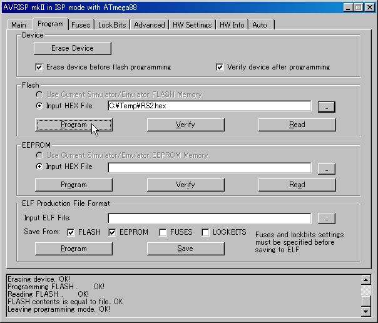
Task: Switch to the Main tab
Action: pos(19,25)
